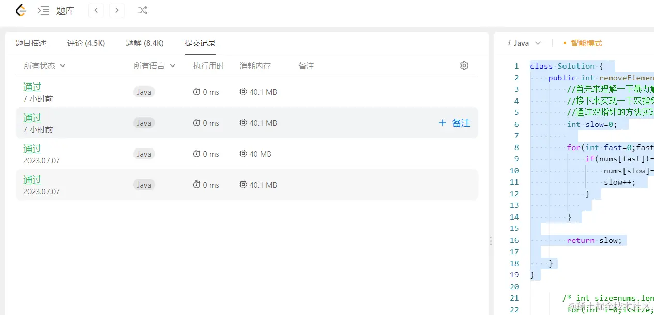Click the 消耗内存 column header

pos(255,66)
